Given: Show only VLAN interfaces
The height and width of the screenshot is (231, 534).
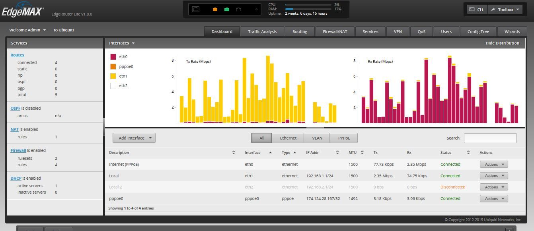Looking at the screenshot, I should pos(317,138).
